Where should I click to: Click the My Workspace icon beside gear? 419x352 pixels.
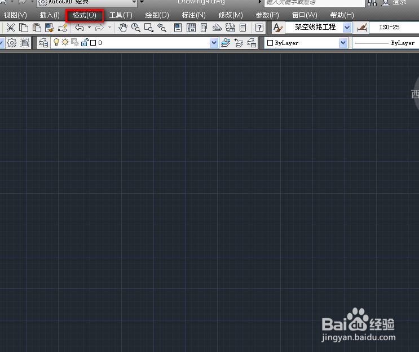[x=25, y=43]
